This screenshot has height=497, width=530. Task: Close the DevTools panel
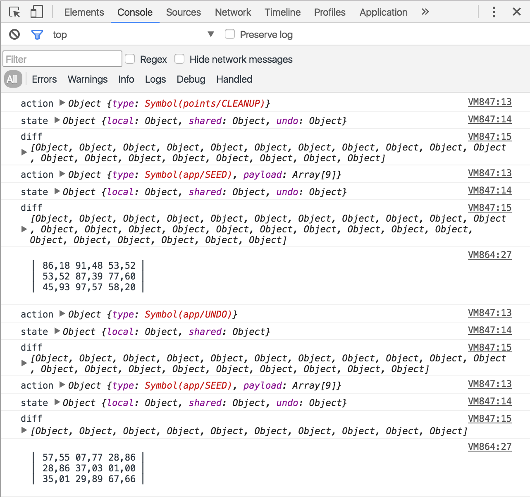click(x=517, y=12)
